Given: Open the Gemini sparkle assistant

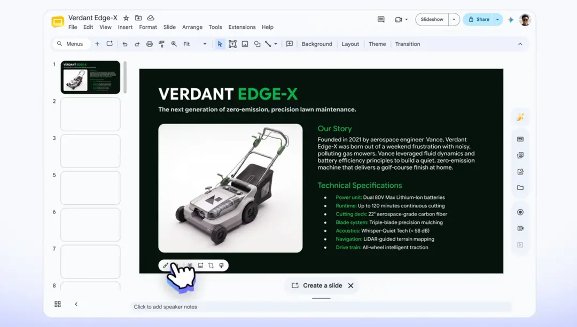Looking at the screenshot, I should point(510,20).
